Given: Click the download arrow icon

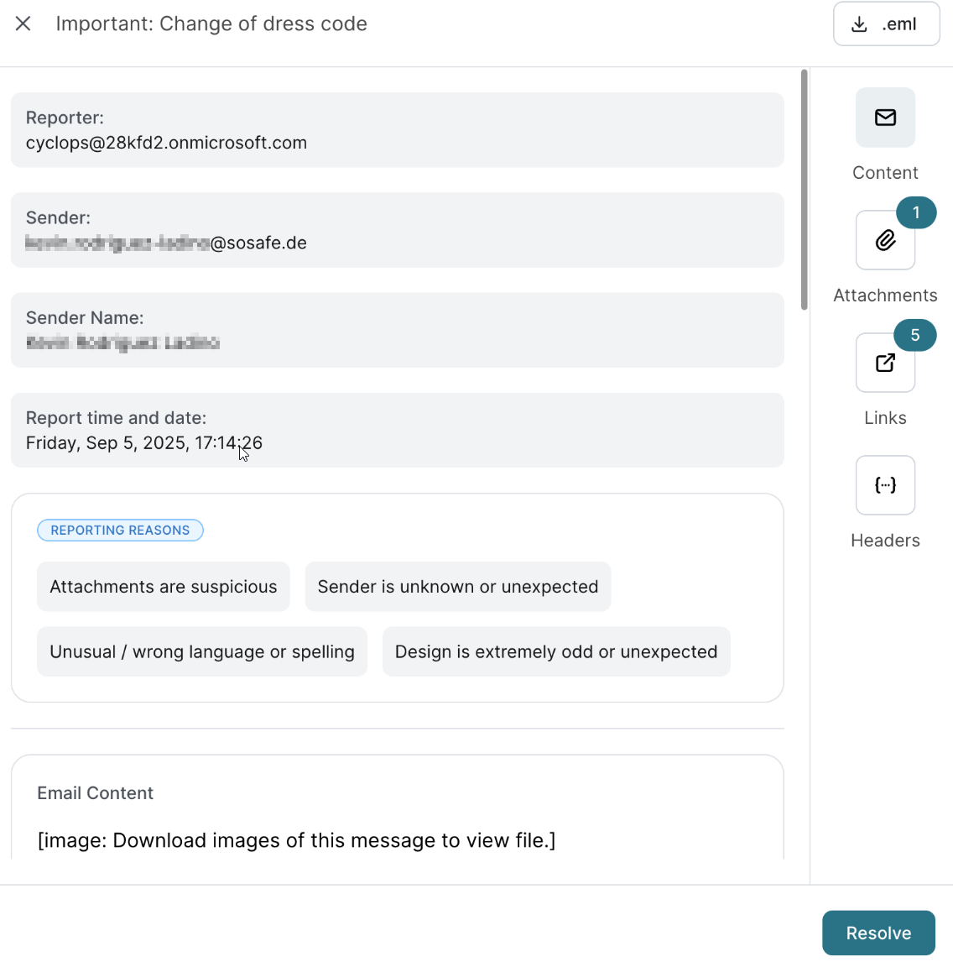Looking at the screenshot, I should [x=859, y=24].
